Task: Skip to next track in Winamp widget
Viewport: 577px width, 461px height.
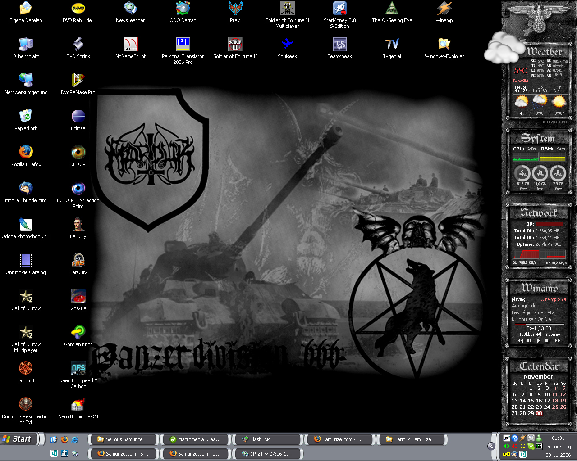Action: pos(557,341)
